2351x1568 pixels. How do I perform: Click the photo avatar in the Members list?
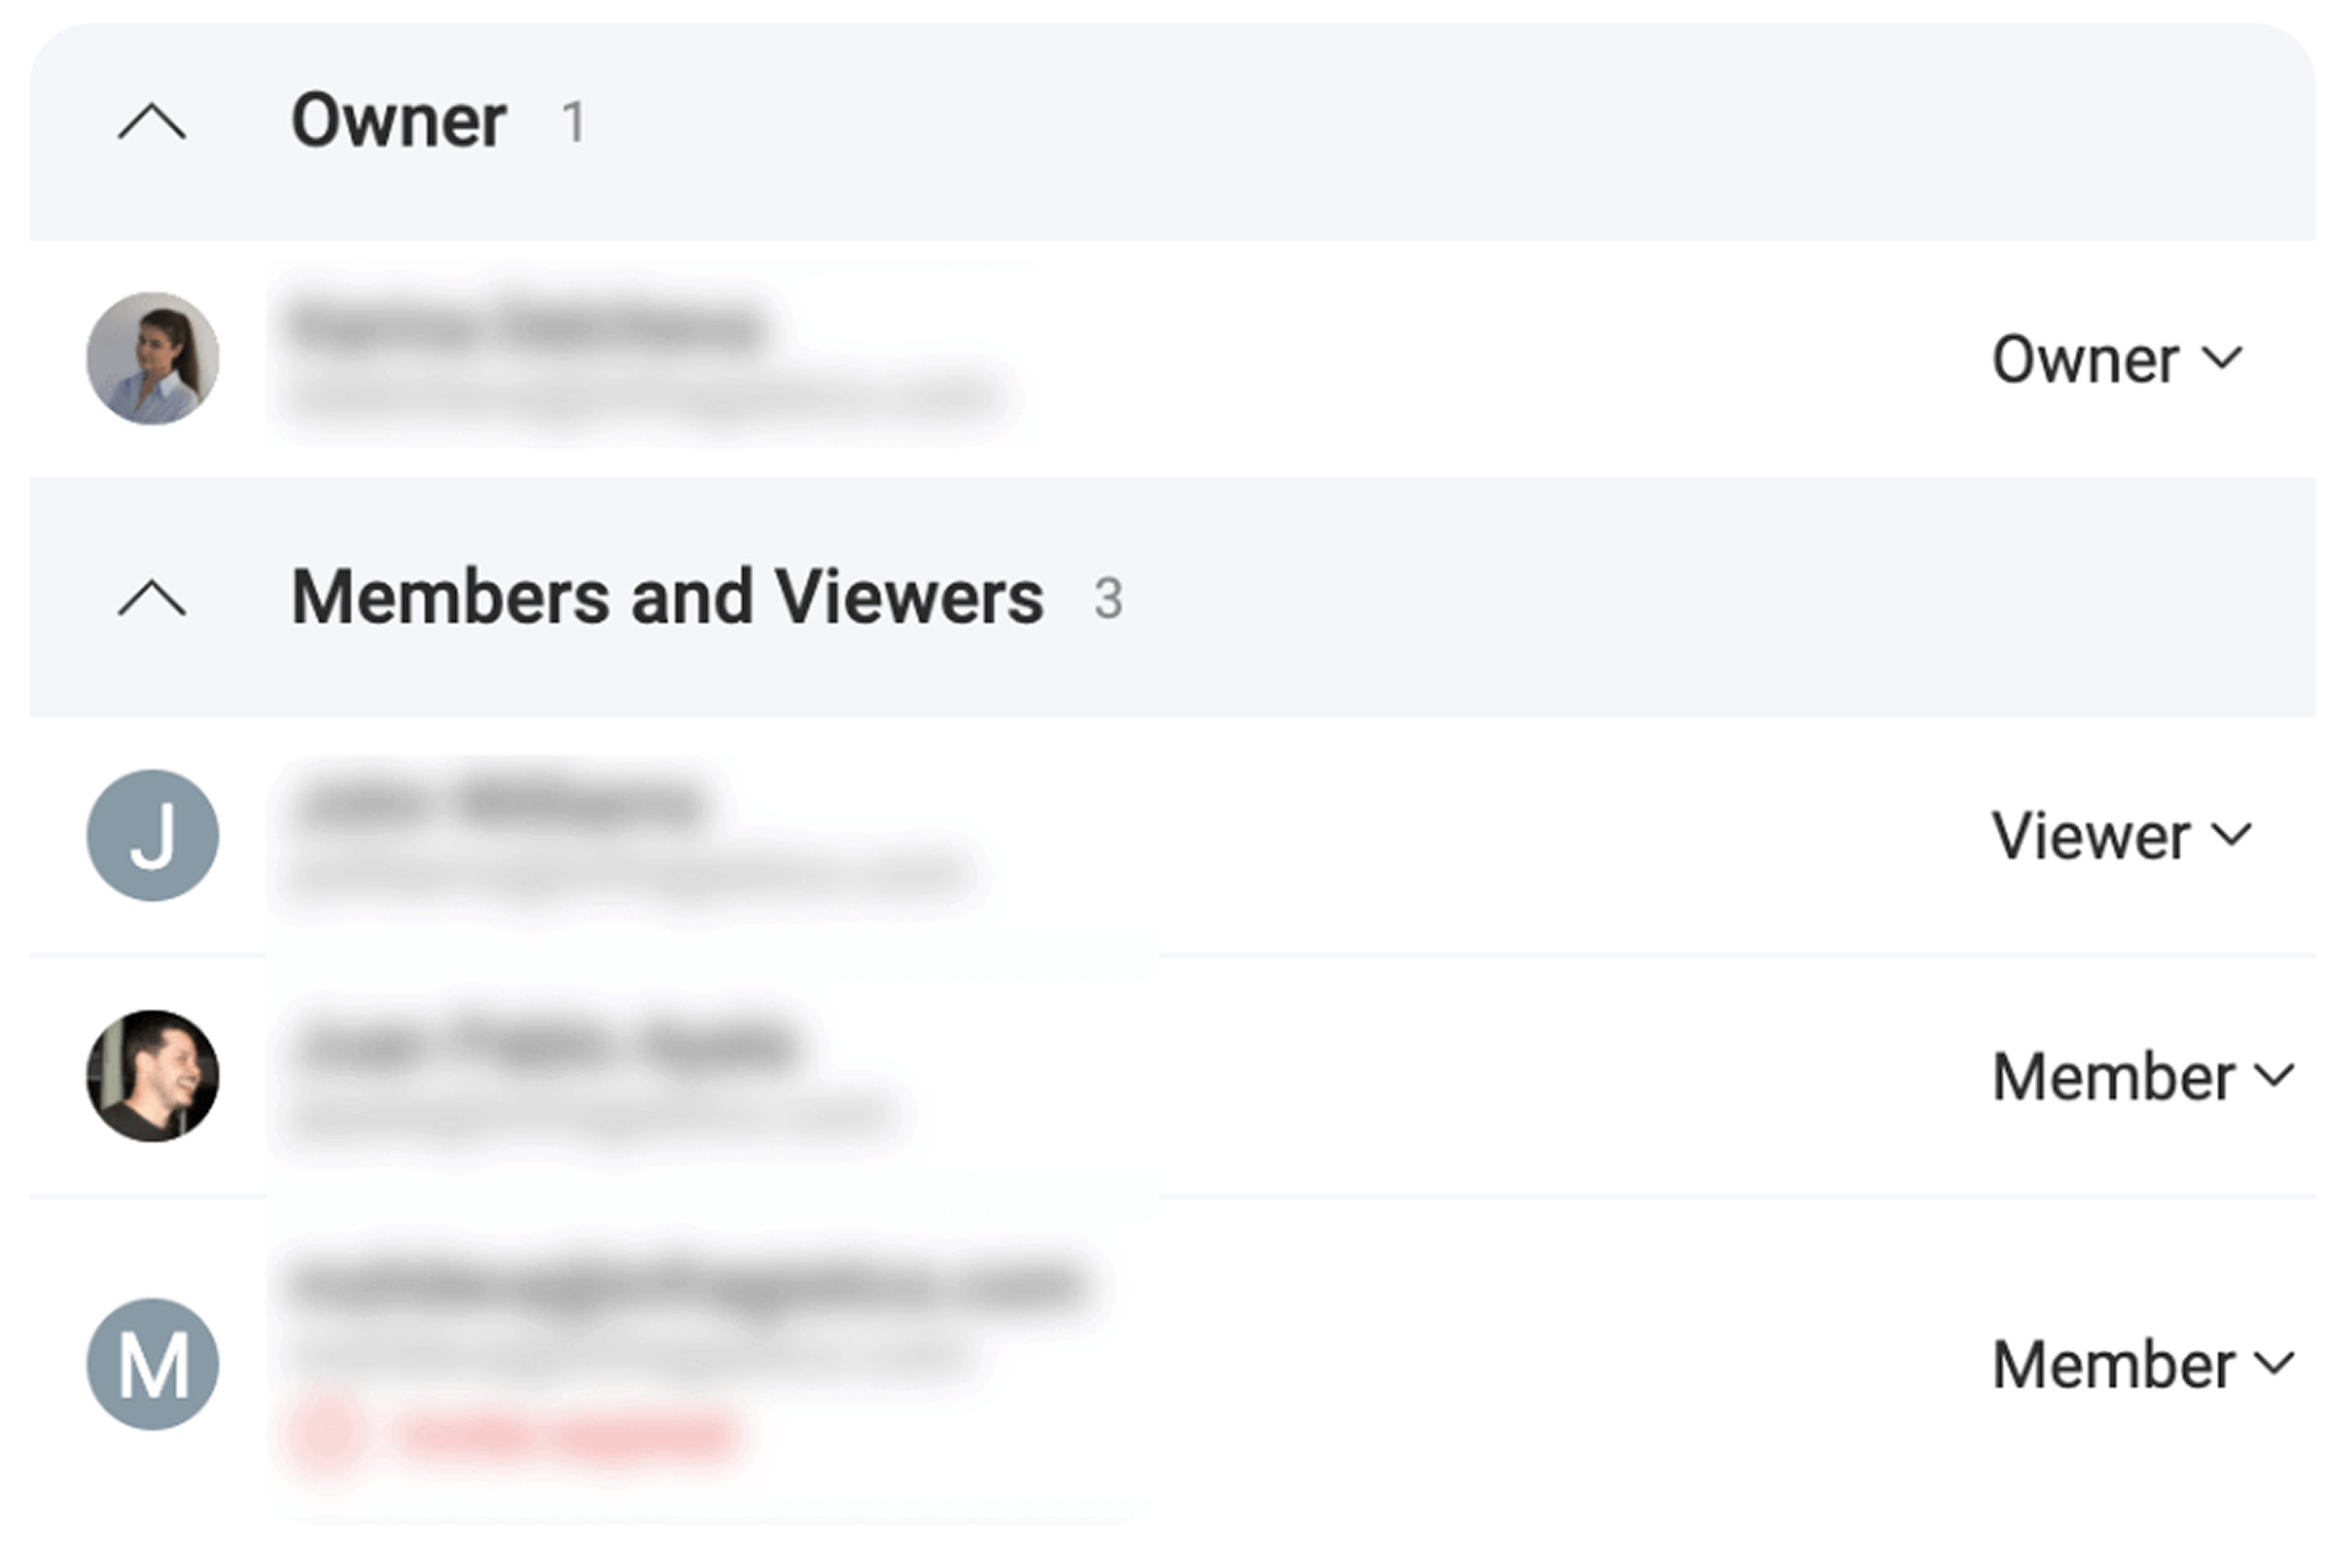153,1076
